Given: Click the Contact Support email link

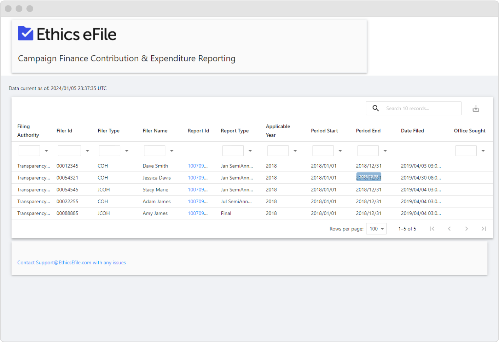Looking at the screenshot, I should tap(72, 263).
